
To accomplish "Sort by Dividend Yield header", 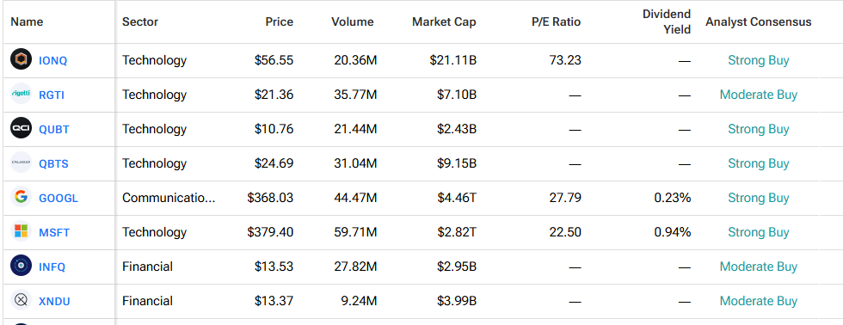I will (667, 22).
